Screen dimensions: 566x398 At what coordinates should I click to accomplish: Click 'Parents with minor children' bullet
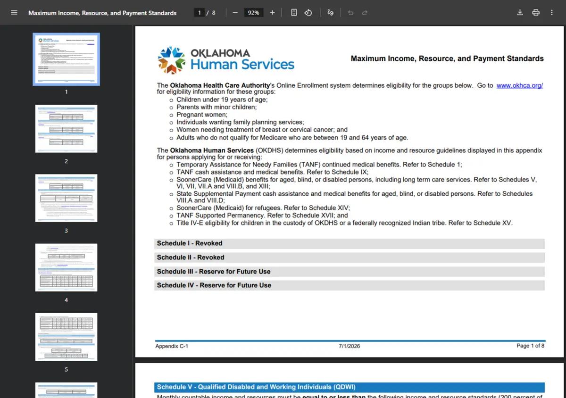click(216, 107)
